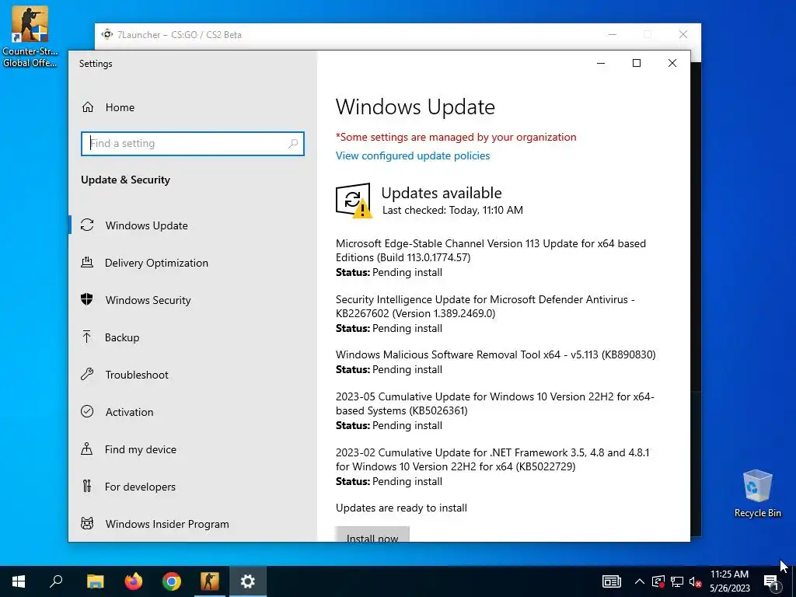Close the 7Launcher CS:GO window
This screenshot has height=597, width=796.
tap(683, 34)
